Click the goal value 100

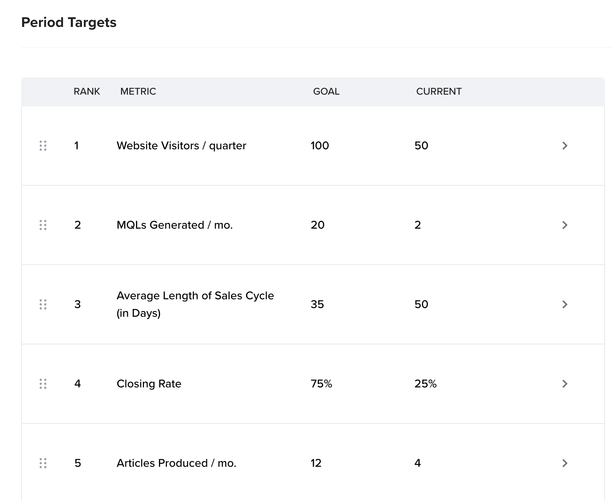click(320, 146)
